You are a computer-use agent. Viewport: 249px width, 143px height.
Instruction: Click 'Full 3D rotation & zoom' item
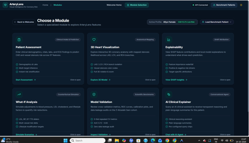coord(102,72)
